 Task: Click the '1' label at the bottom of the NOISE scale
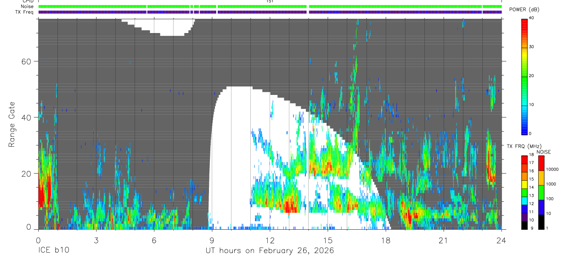547,228
